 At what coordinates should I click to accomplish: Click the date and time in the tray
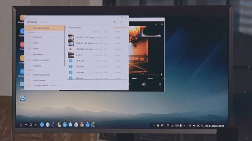215,126
